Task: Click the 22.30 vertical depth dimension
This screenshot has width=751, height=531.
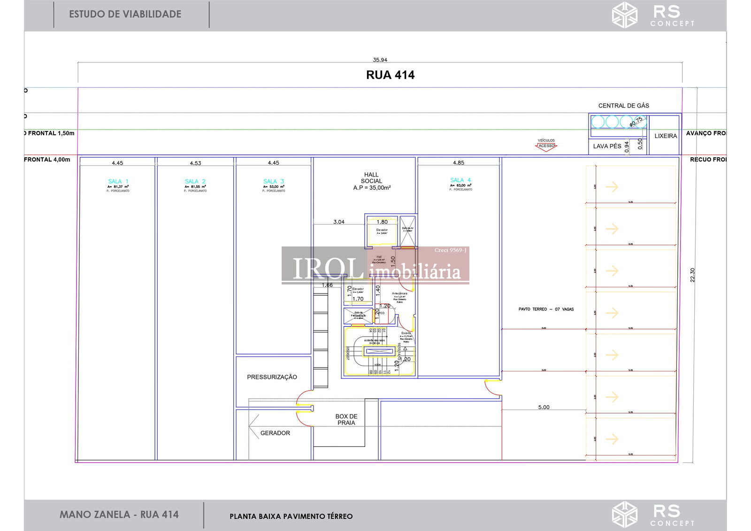Action: pyautogui.click(x=692, y=275)
